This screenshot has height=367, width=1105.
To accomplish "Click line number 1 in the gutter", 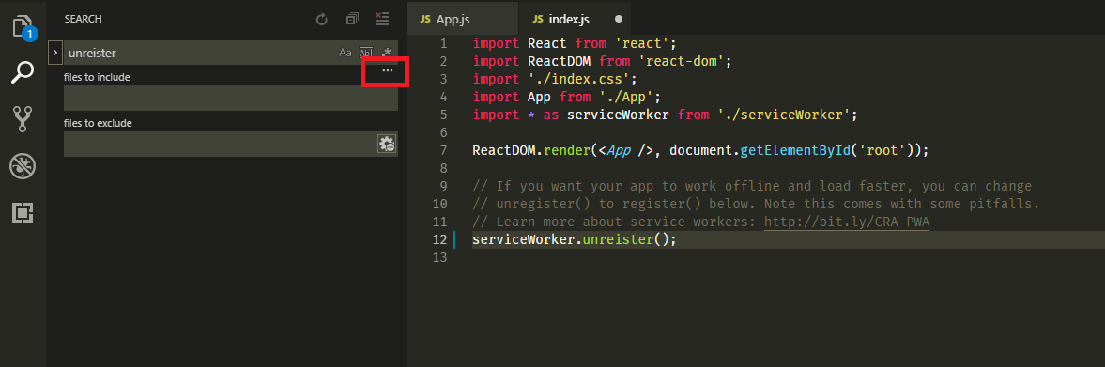I will pyautogui.click(x=443, y=43).
